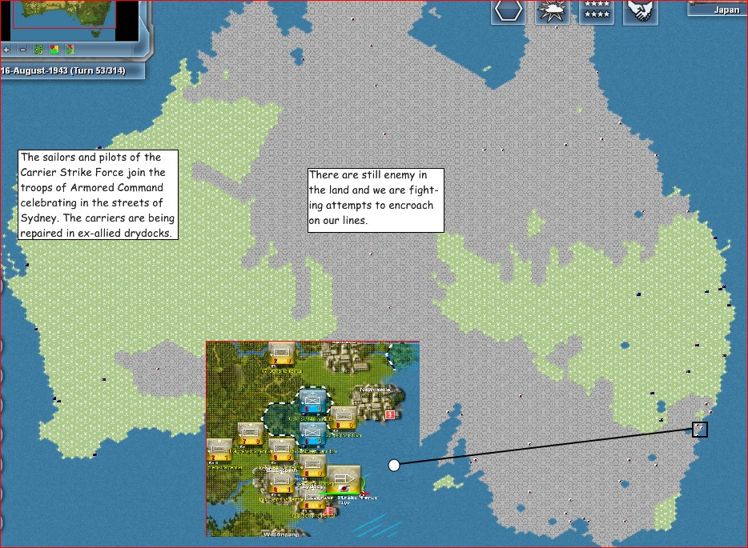The width and height of the screenshot is (748, 548).
Task: Toggle the hexagon grid overlay button
Action: (509, 10)
